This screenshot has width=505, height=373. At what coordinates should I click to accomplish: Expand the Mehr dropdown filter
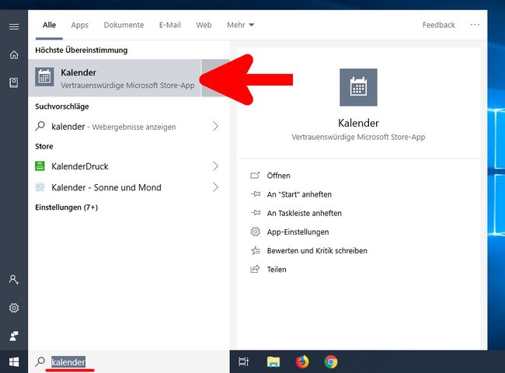pyautogui.click(x=240, y=25)
